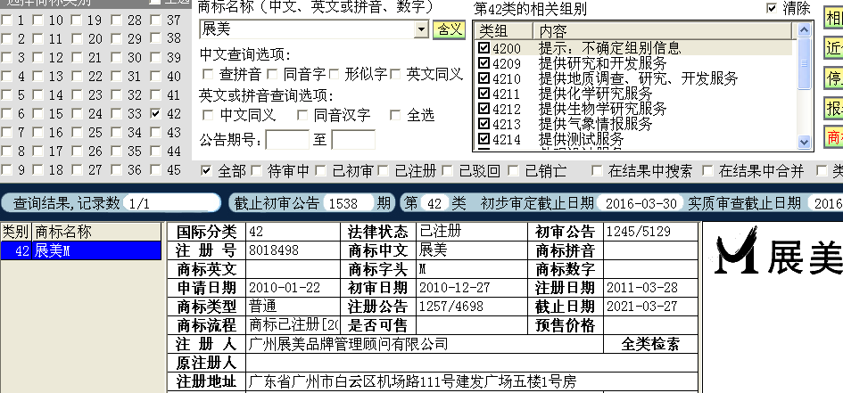Click registrant 广州展美品牌管理顾问有限公司
Viewport: 843px width, 393px height.
pyautogui.click(x=349, y=344)
